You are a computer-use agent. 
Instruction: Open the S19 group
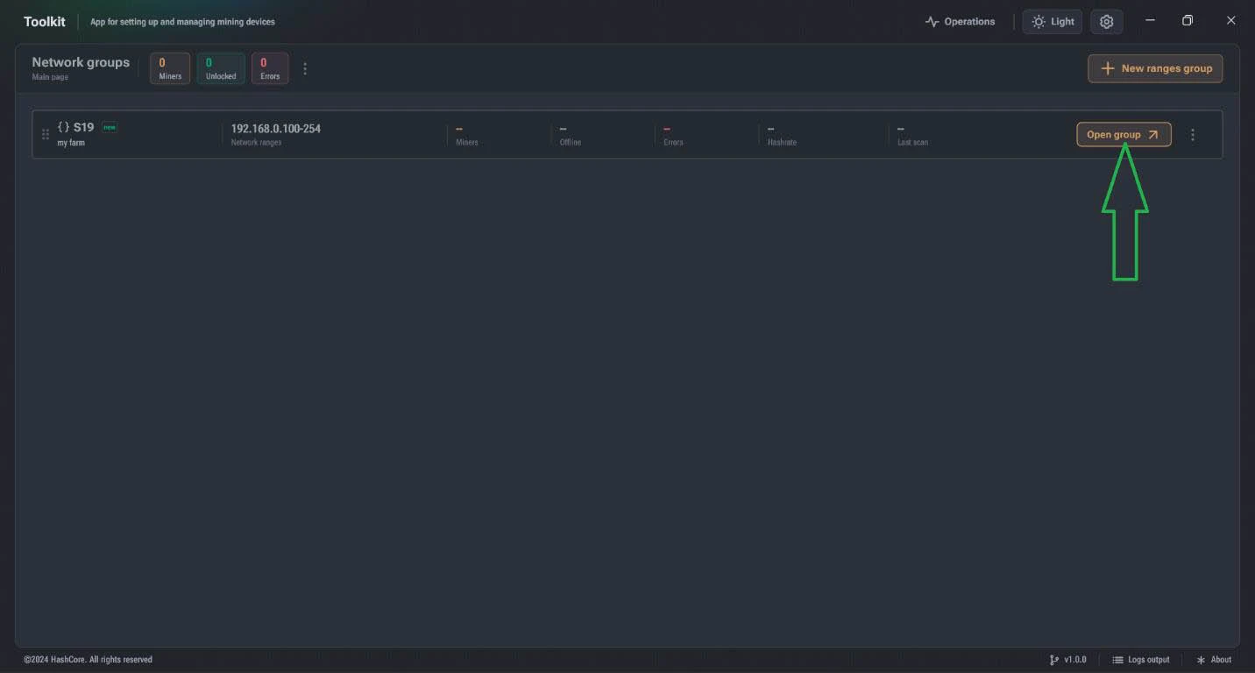pos(1124,134)
